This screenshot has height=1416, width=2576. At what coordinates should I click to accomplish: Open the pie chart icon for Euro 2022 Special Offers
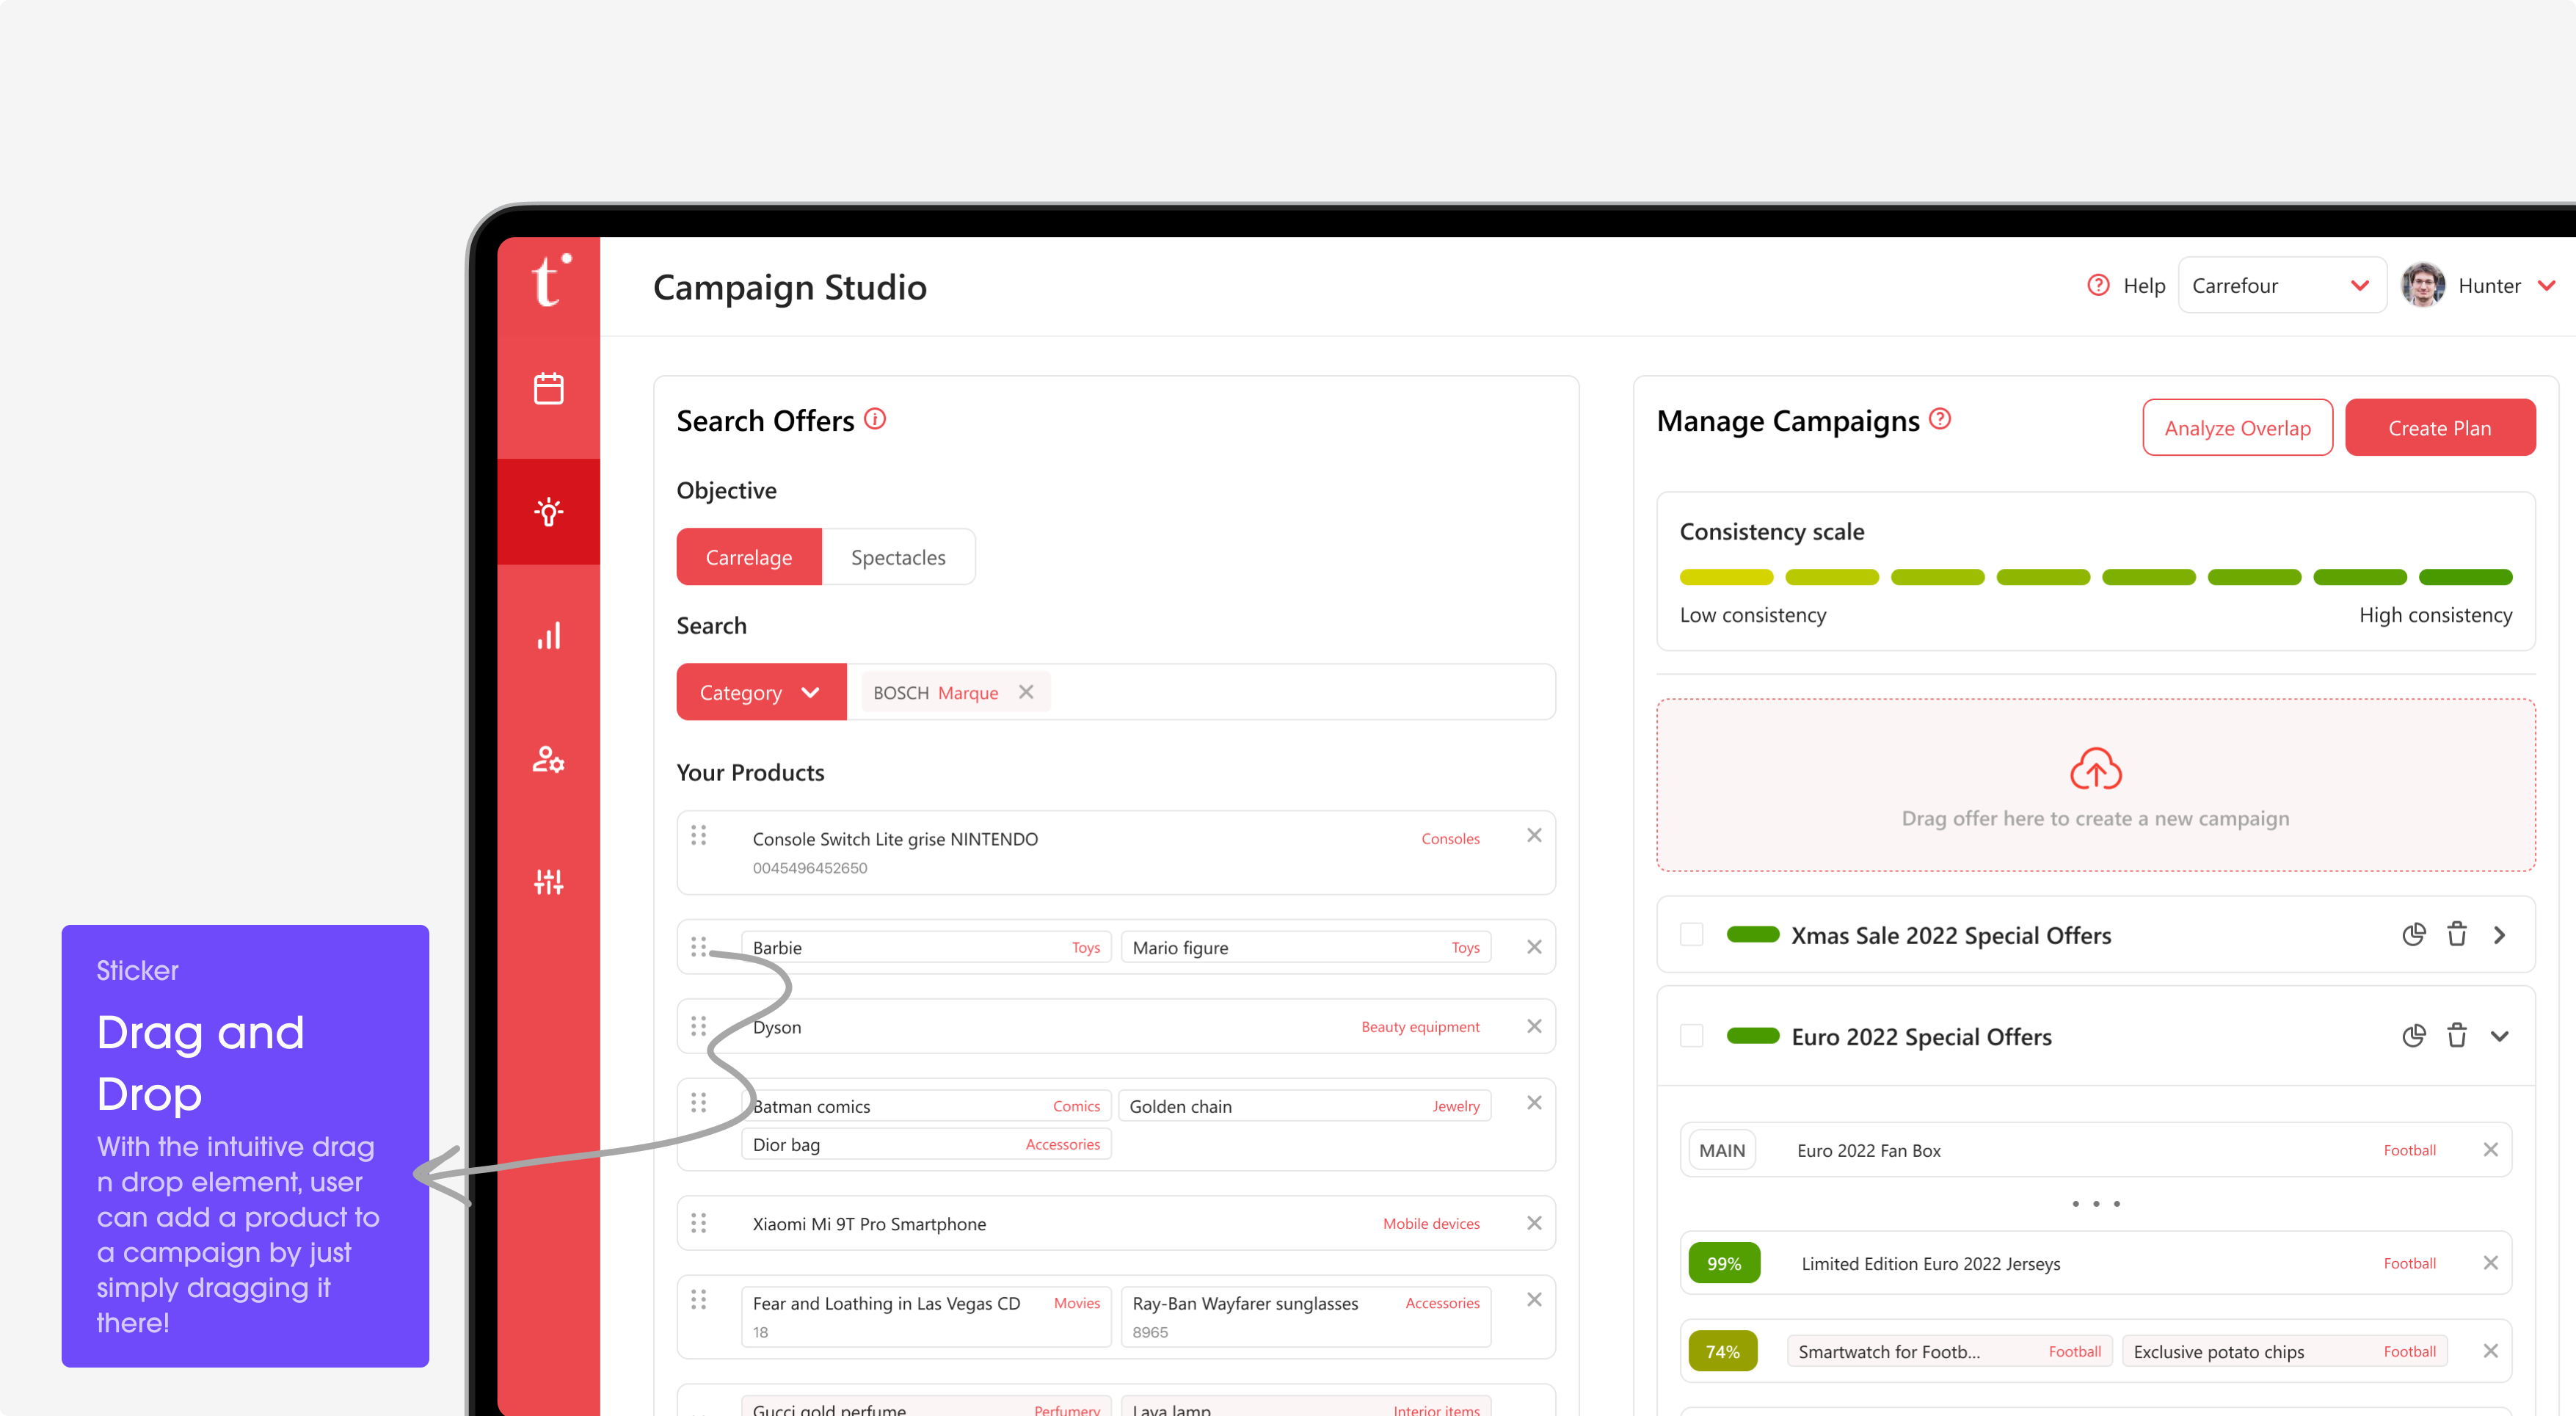[2413, 1036]
